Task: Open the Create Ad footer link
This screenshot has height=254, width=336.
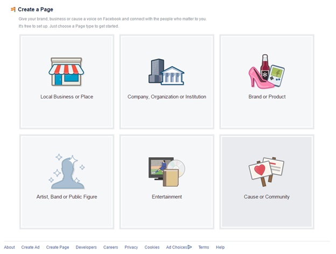Action: [30, 247]
